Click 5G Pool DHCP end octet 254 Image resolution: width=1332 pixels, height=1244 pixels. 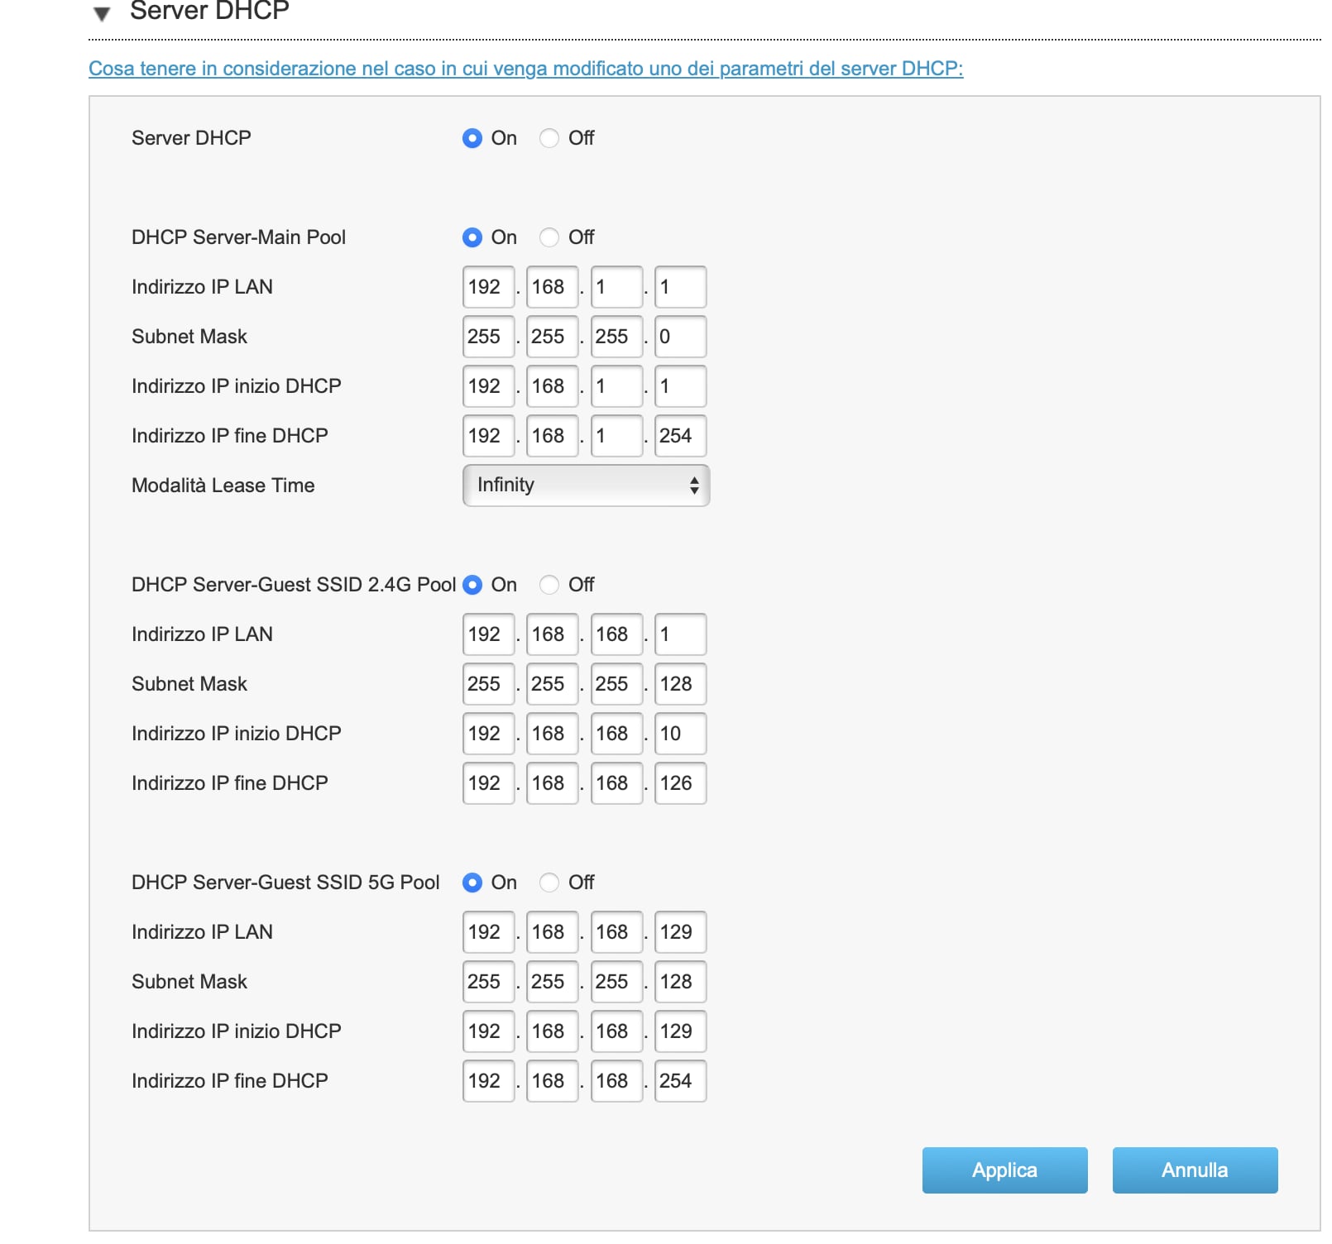click(x=680, y=1081)
